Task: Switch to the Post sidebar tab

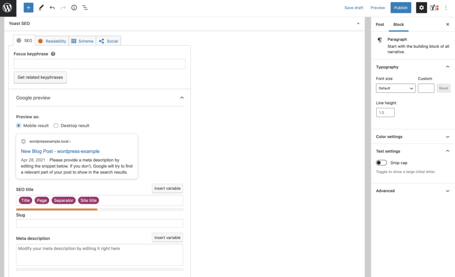Action: 380,24
